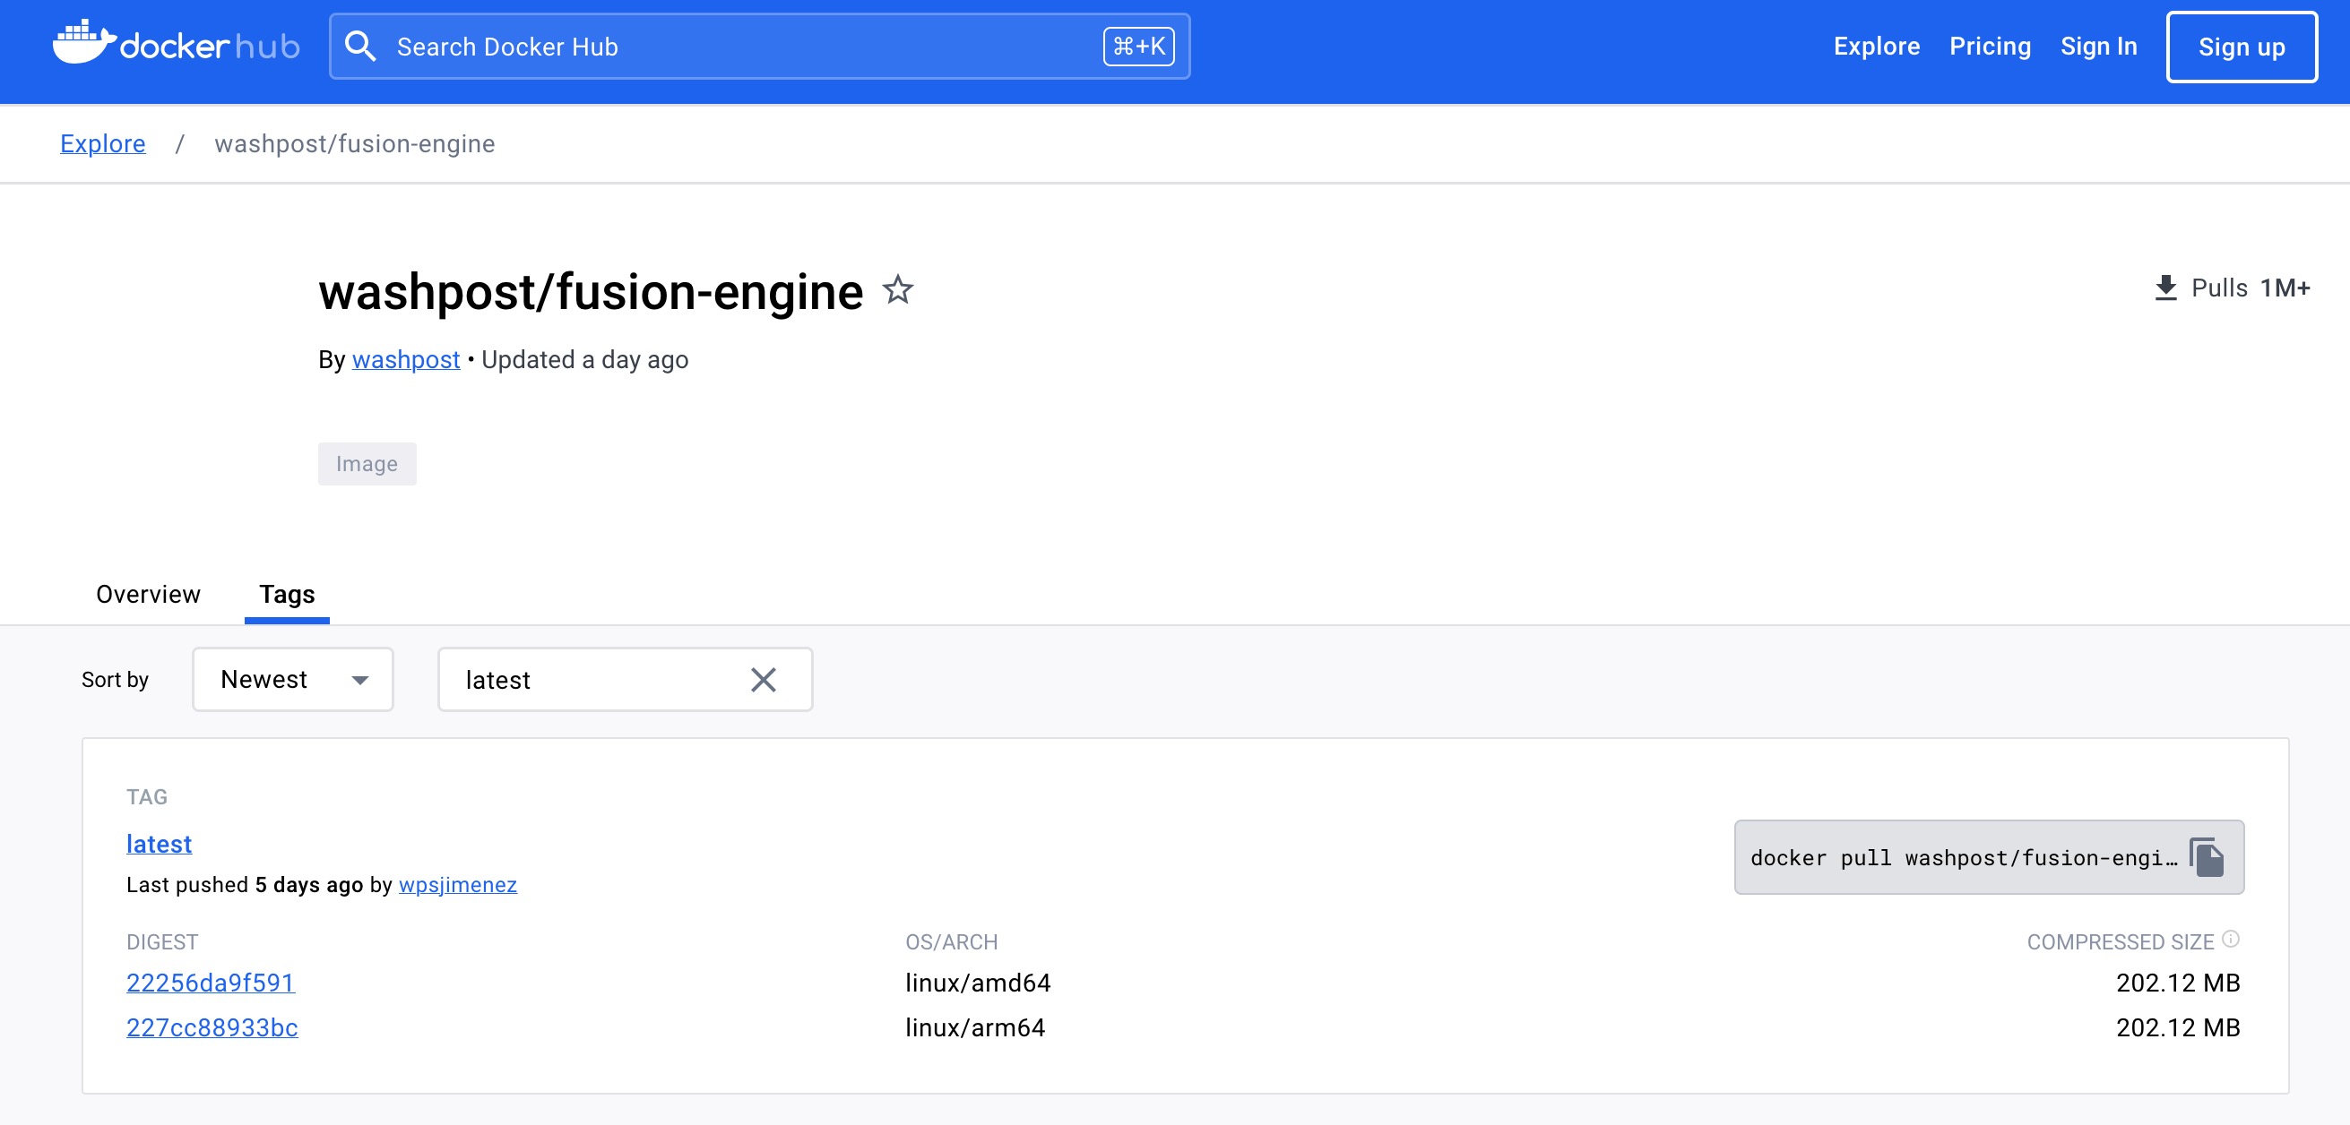Show compressed size info tooltip icon
Viewport: 2350px width, 1125px height.
pos(2231,939)
